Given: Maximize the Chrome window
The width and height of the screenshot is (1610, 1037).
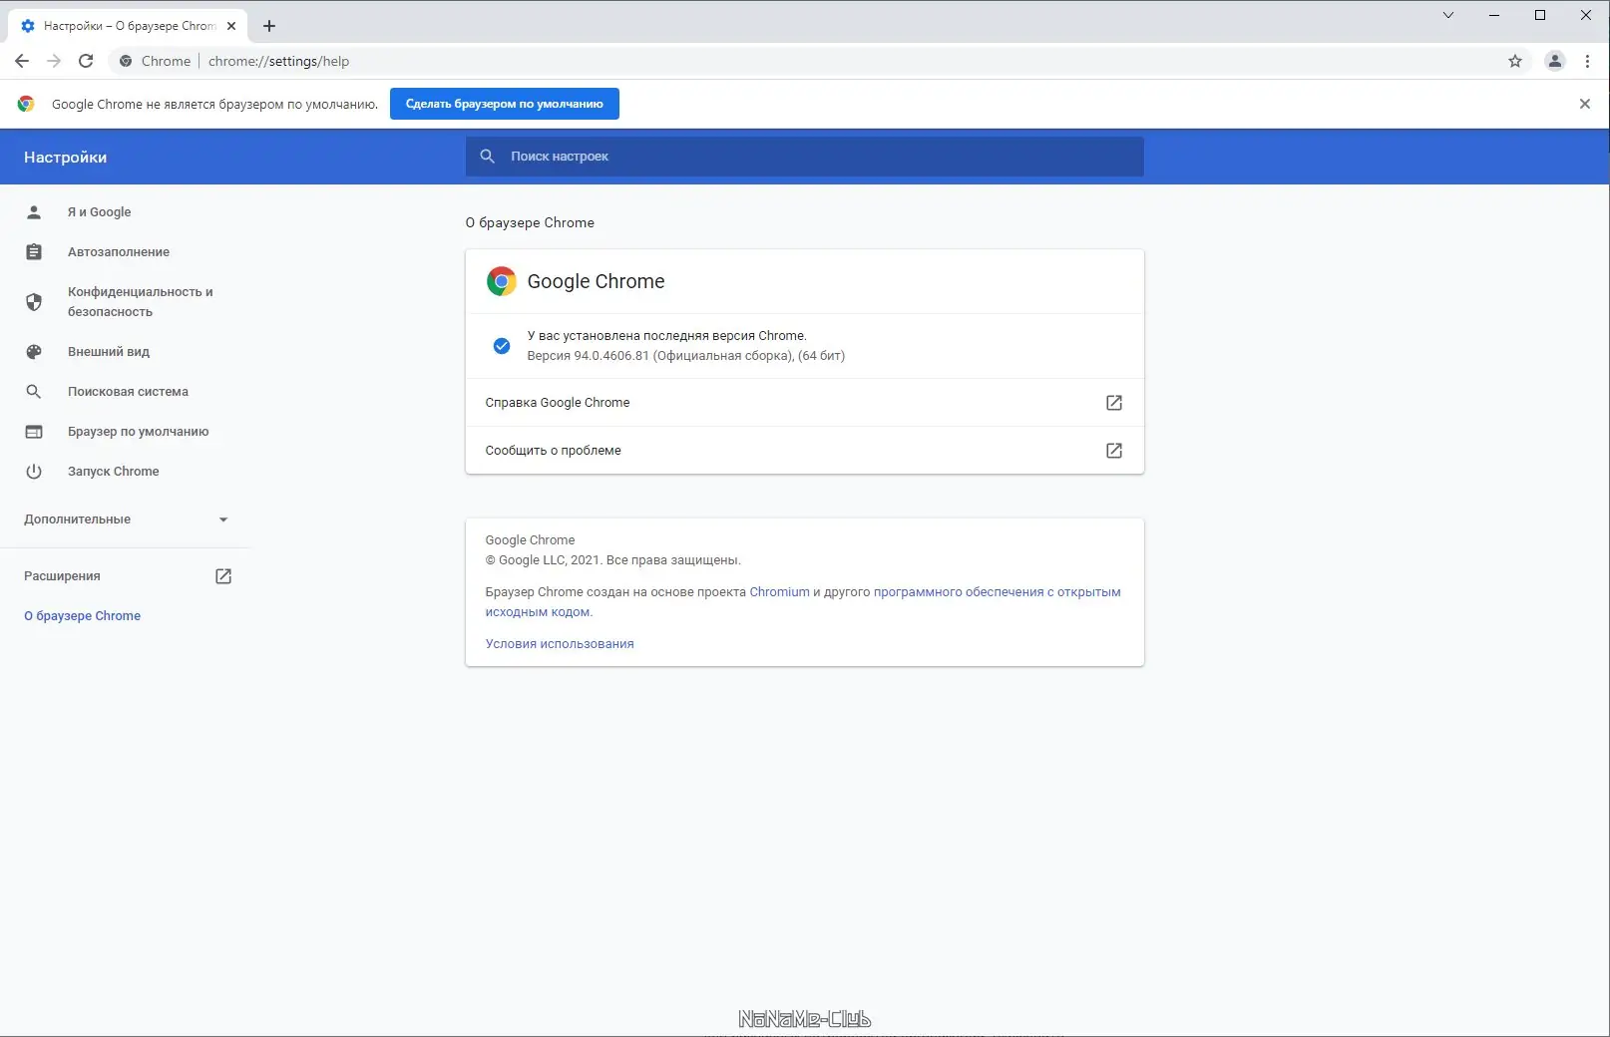Looking at the screenshot, I should pyautogui.click(x=1540, y=15).
